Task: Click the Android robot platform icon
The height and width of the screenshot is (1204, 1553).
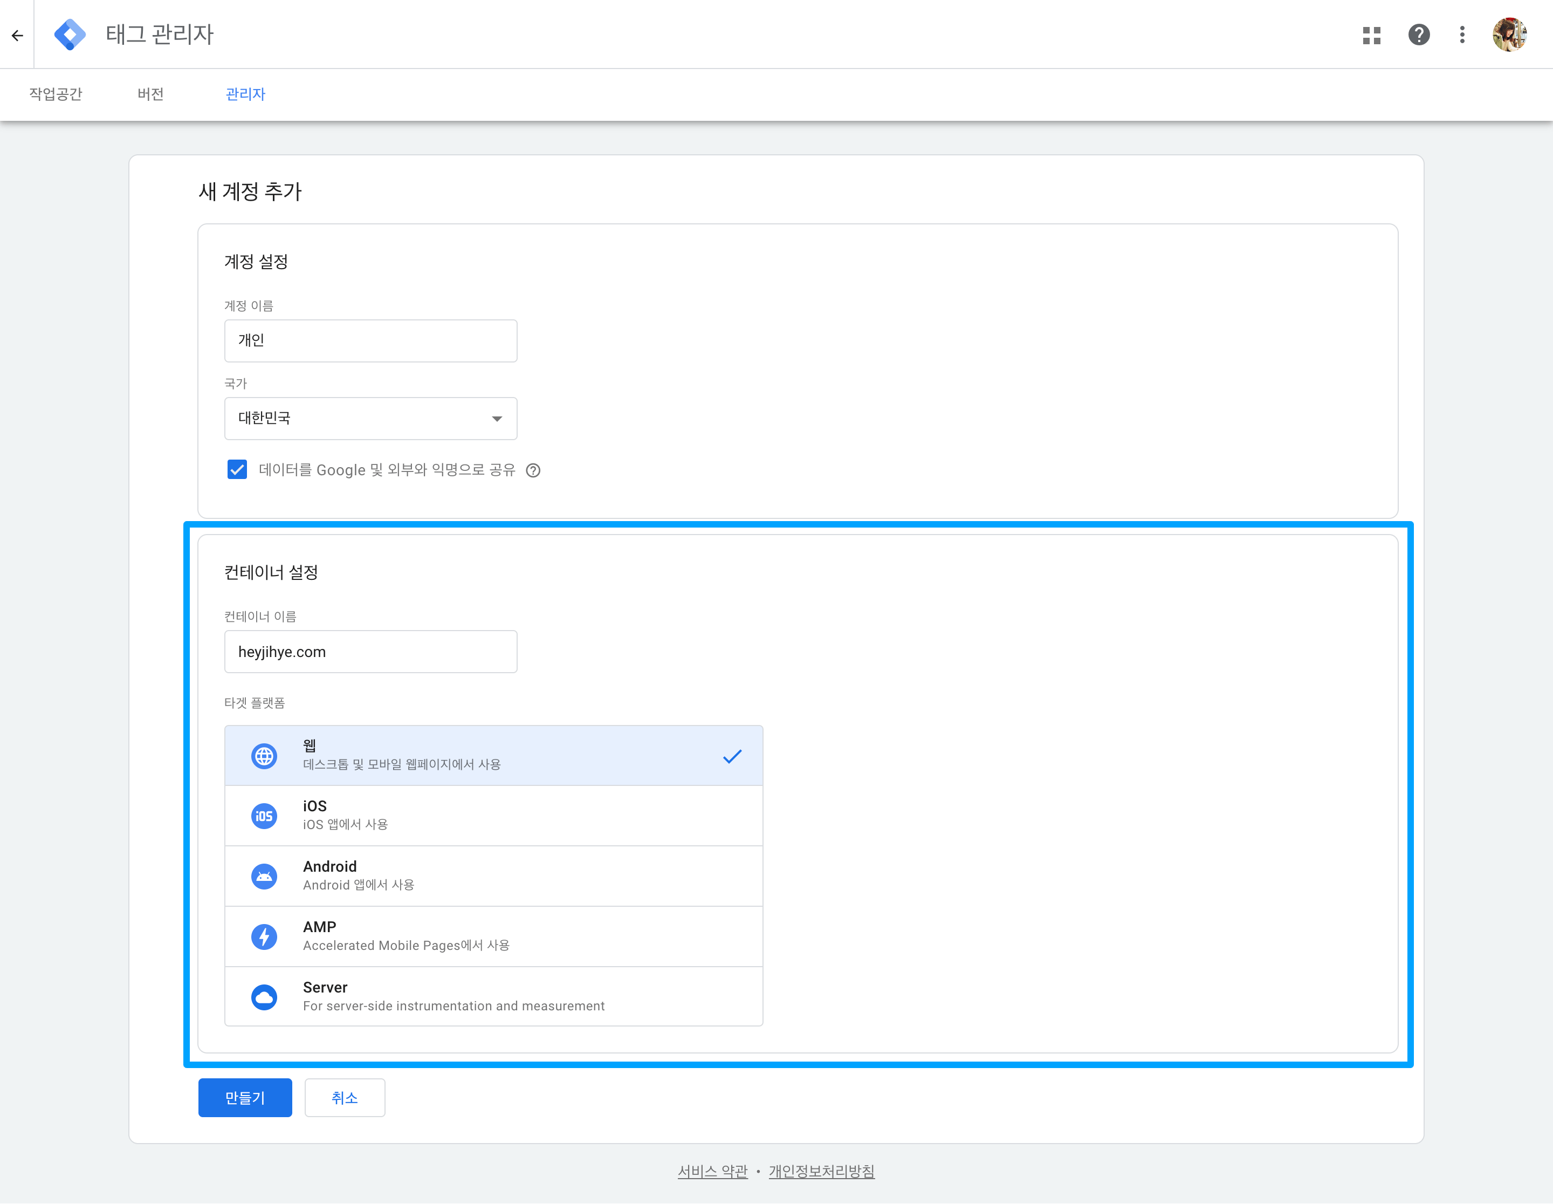Action: (264, 876)
